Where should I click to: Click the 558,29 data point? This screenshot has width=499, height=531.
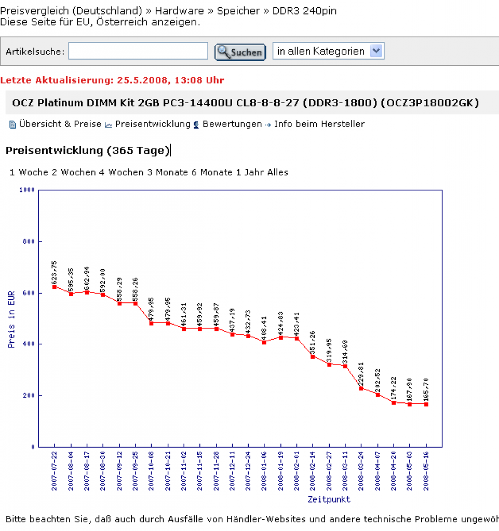(119, 303)
